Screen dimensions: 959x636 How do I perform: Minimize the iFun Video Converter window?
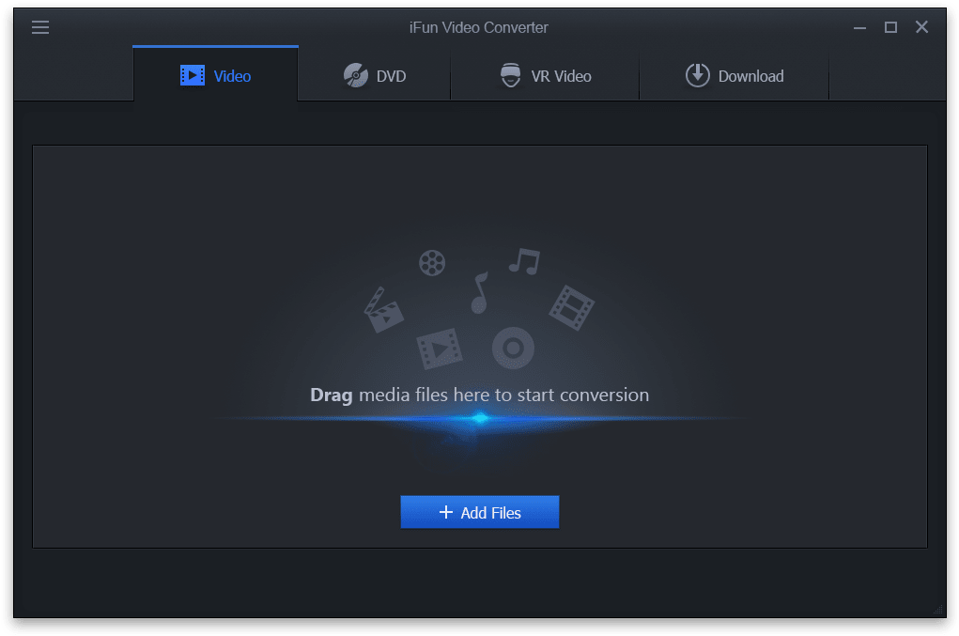pos(859,27)
